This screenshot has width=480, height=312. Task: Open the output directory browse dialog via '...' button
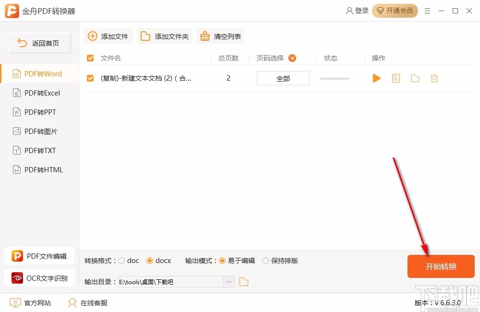click(x=228, y=282)
